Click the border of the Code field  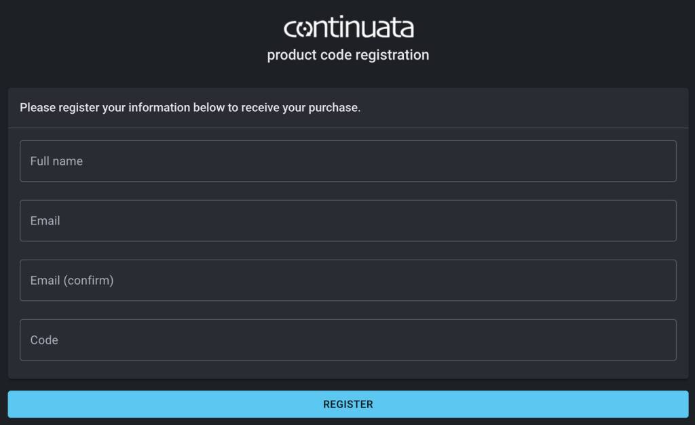click(347, 320)
